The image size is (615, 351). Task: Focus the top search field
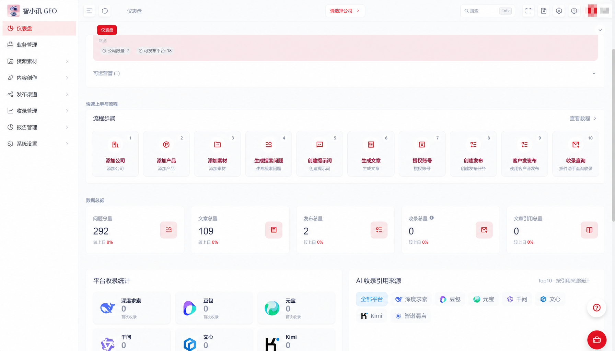(x=487, y=11)
